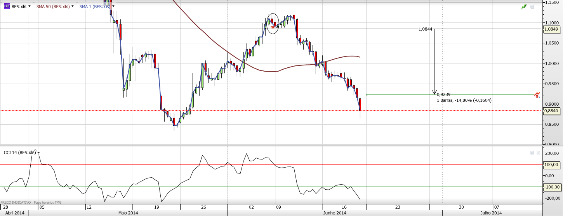Click the SMA 50 (BES:xlis) label

53,7
